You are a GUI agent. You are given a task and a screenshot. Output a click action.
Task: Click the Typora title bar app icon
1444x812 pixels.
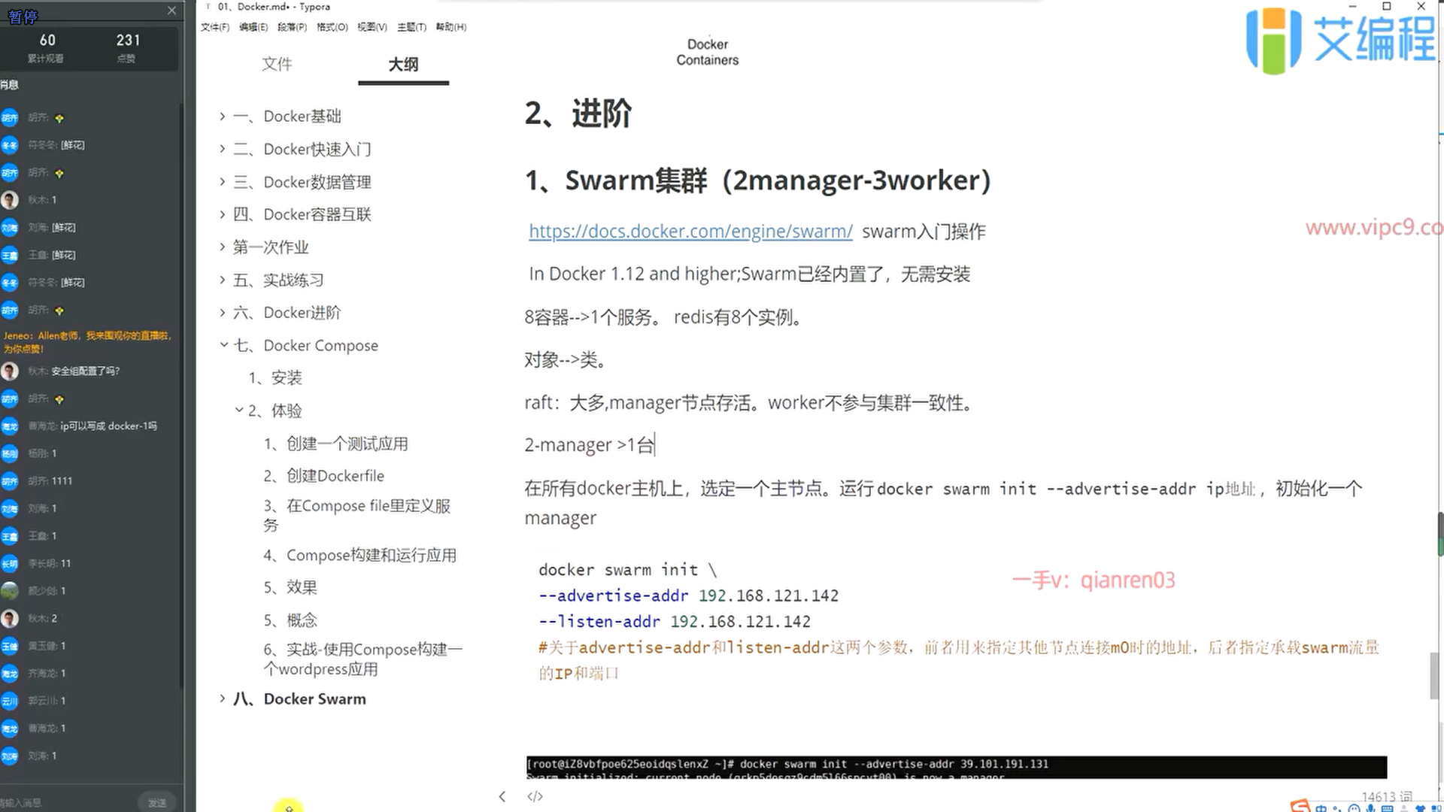[208, 7]
